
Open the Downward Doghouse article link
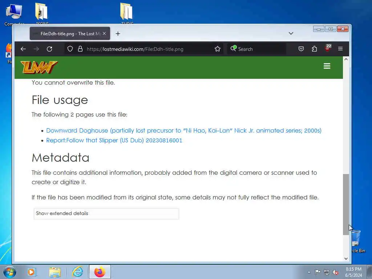pos(183,130)
